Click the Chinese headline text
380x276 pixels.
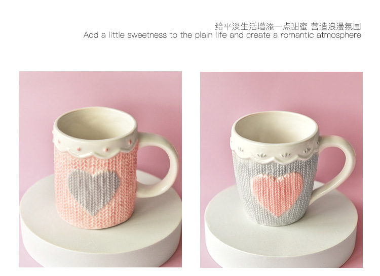[x=288, y=26]
